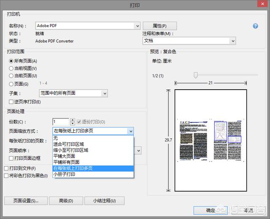Enable the 逆页序打印 checkbox
Viewport: 270px width, 219px height.
coord(11,102)
